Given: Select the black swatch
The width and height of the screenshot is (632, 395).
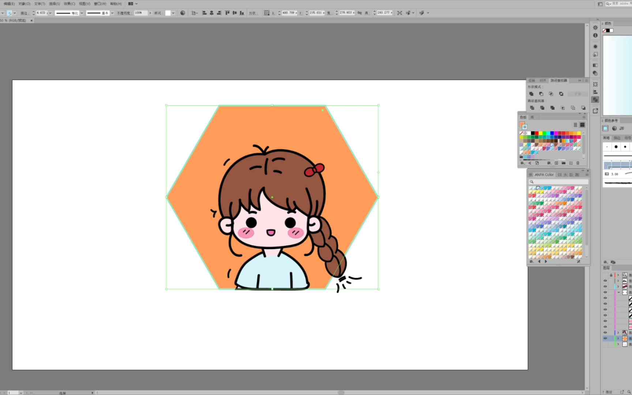Looking at the screenshot, I should coord(533,133).
